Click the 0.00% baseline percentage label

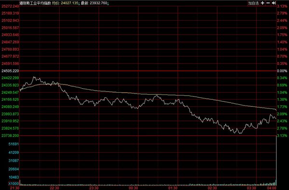click(282, 71)
